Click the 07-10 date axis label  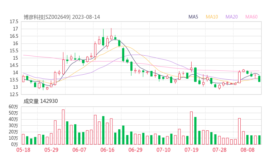pyautogui.click(x=163, y=150)
